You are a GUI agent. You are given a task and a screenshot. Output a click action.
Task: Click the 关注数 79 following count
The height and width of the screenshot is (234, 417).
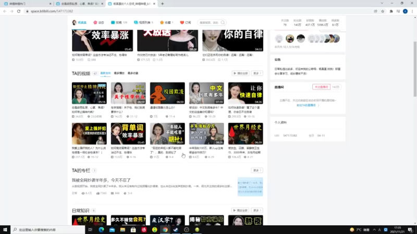tap(285, 22)
